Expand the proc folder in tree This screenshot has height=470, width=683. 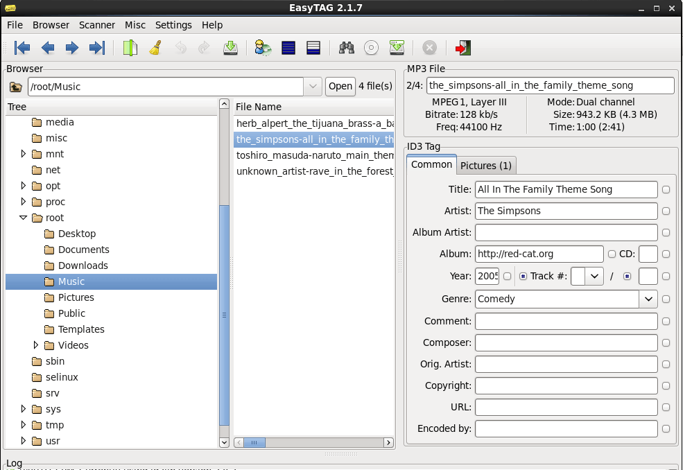24,202
